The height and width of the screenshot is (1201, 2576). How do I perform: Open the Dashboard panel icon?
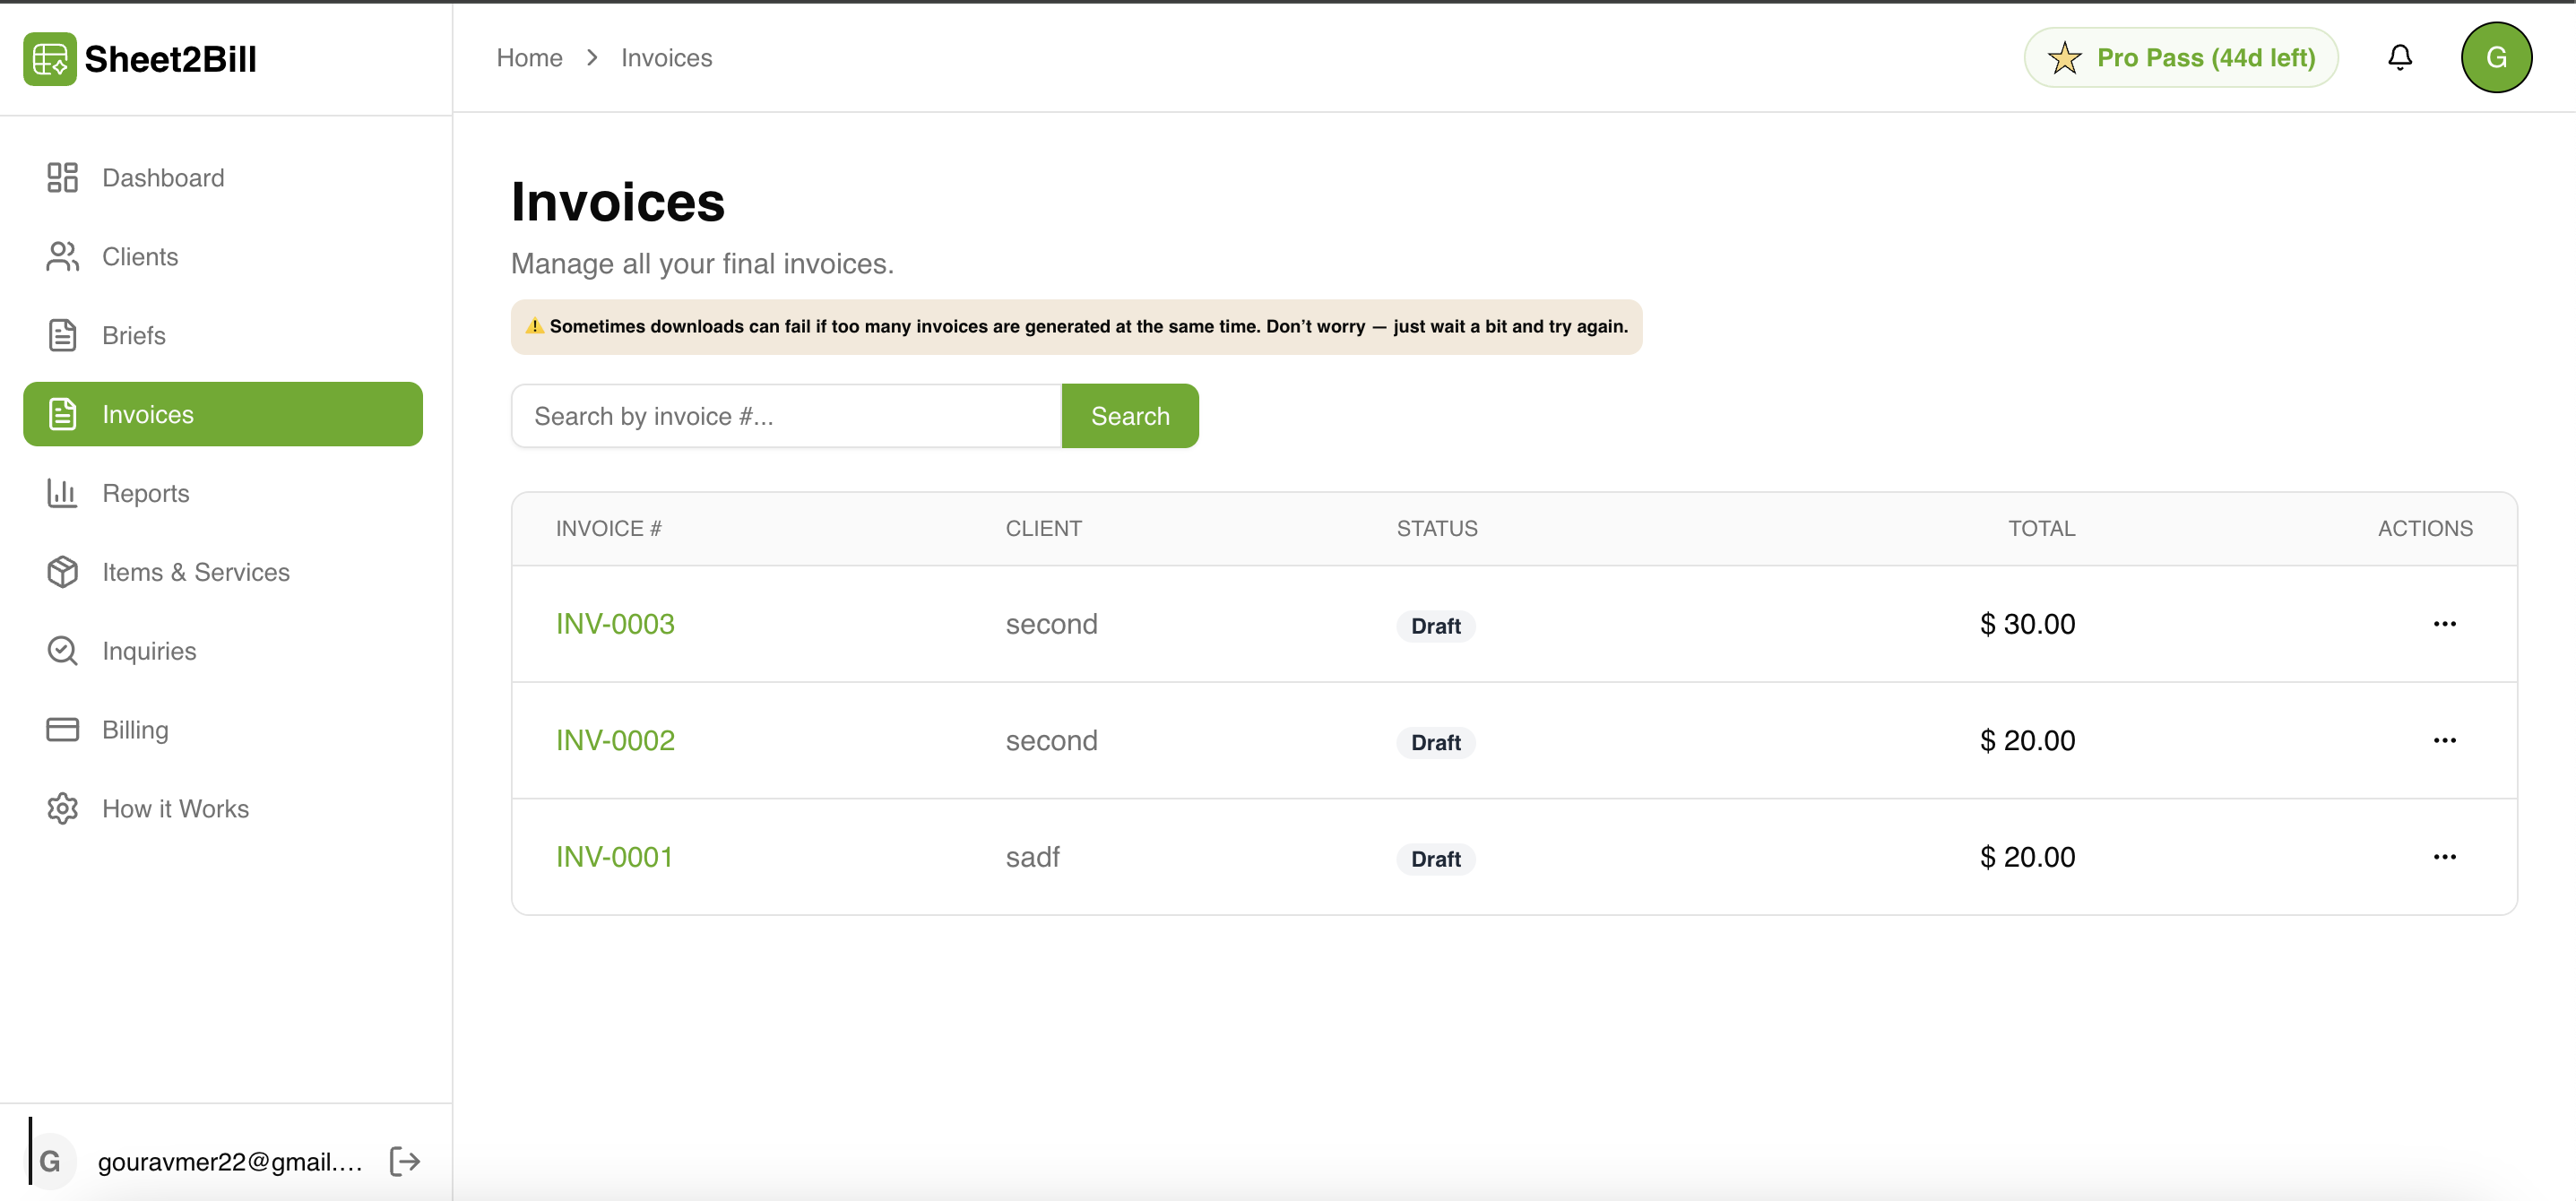[62, 177]
